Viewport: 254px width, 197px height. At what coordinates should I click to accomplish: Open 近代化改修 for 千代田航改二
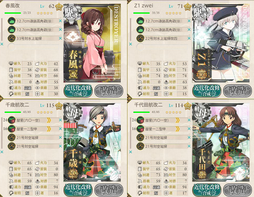[x=207, y=190]
